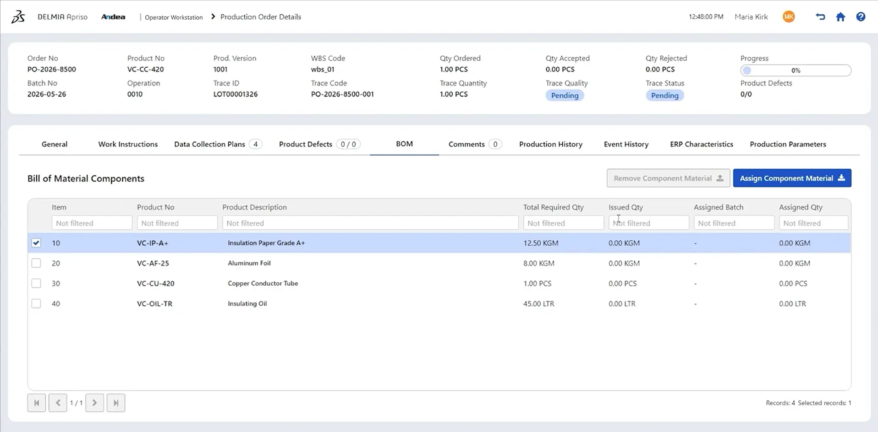Click the Total Required Qty filter field
The image size is (878, 432).
563,223
